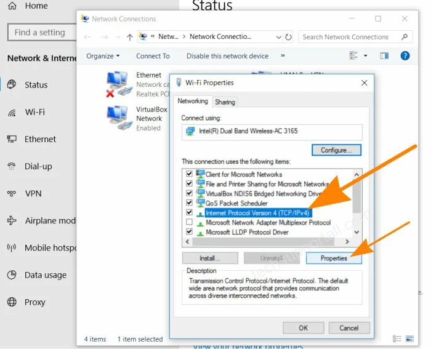
Task: Click Cancel in Wi-Fi Properties
Action: pyautogui.click(x=349, y=328)
